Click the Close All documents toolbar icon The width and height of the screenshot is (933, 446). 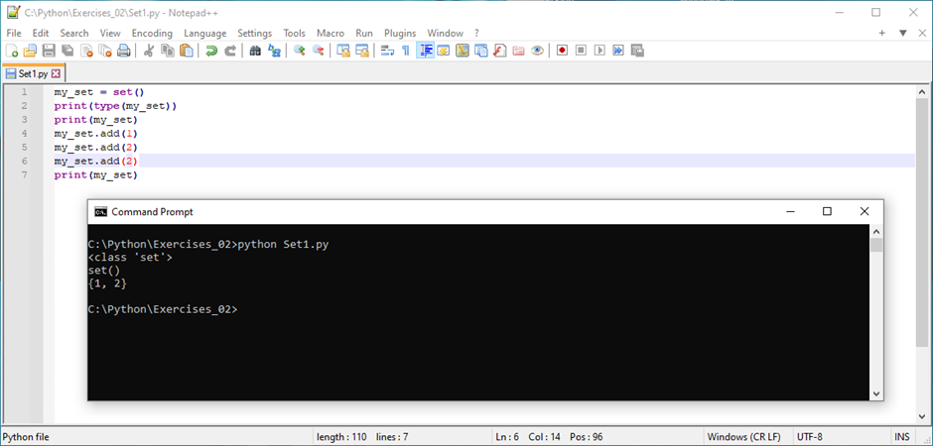click(x=105, y=51)
